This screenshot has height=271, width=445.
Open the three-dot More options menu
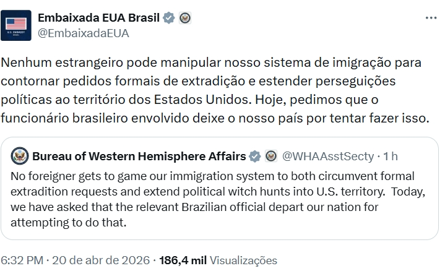[x=431, y=19]
